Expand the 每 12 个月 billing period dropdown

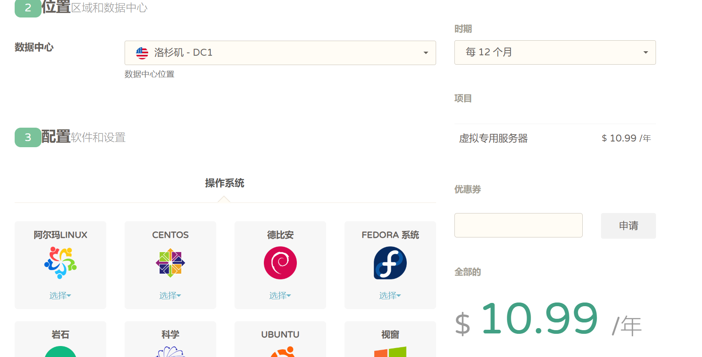click(555, 52)
